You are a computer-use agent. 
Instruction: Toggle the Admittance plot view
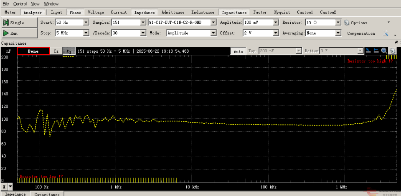[x=173, y=12]
